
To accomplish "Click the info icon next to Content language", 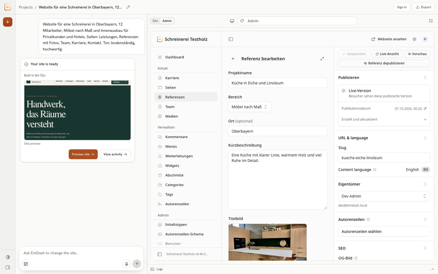I will coord(375,170).
